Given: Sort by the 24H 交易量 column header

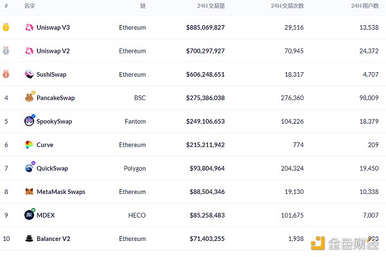Looking at the screenshot, I should click(211, 6).
